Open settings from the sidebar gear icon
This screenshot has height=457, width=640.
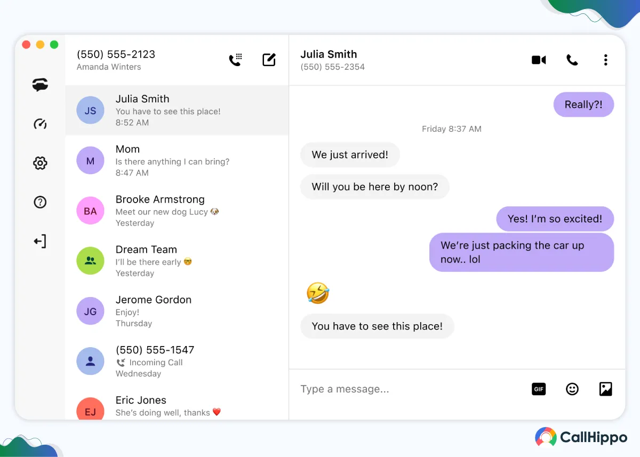(40, 163)
